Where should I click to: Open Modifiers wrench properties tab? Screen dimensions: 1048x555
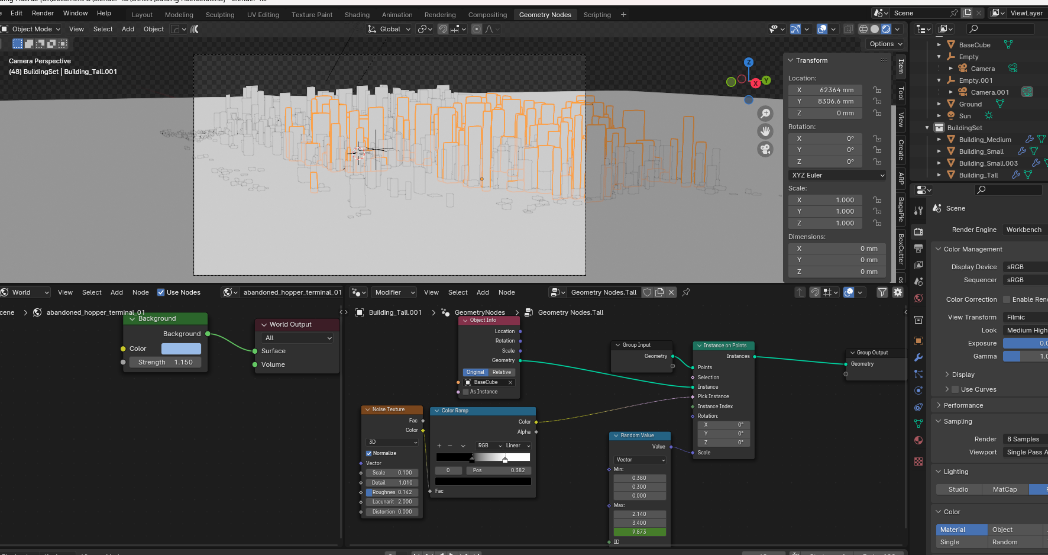click(918, 357)
